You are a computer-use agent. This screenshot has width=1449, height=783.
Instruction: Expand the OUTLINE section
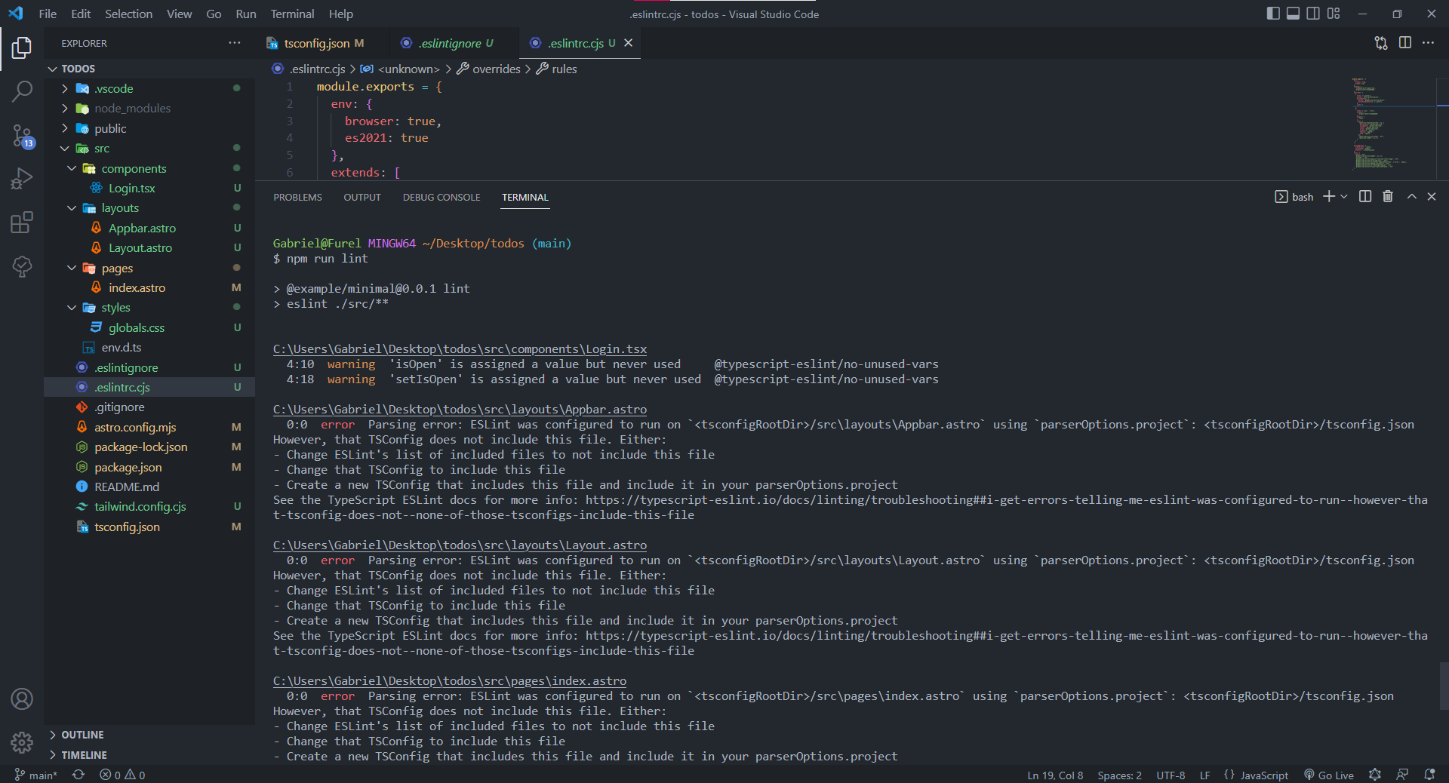click(x=149, y=735)
